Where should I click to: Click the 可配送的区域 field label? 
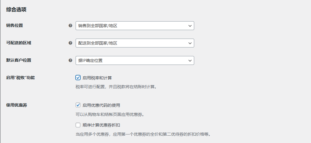pos(19,43)
